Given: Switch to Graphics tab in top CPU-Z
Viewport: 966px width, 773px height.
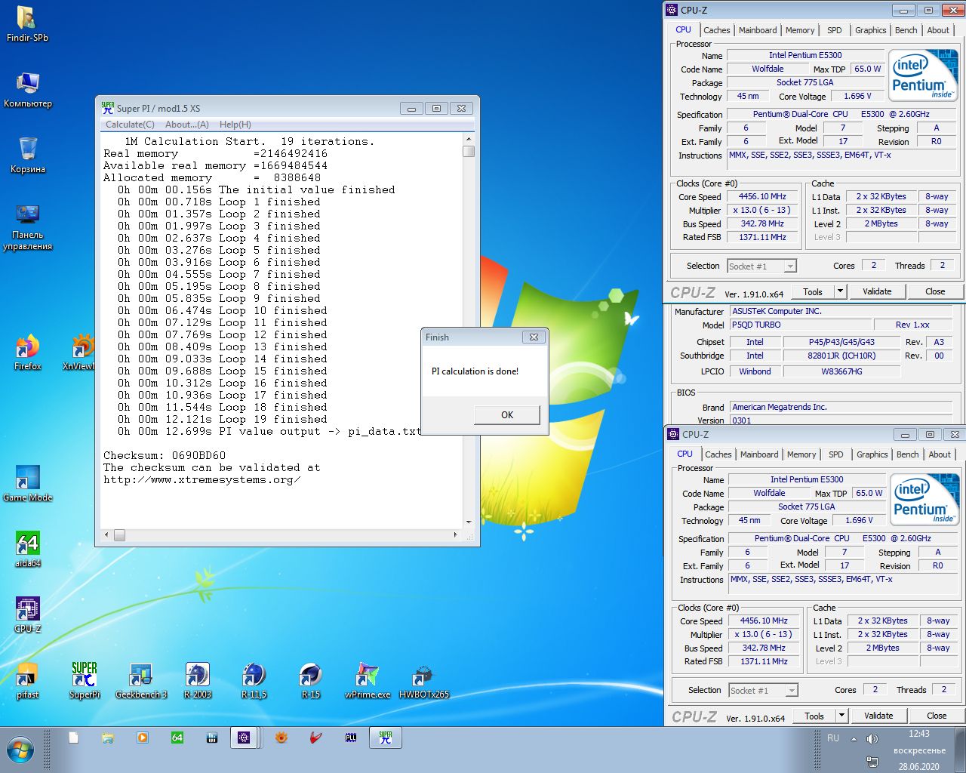Looking at the screenshot, I should pos(870,30).
